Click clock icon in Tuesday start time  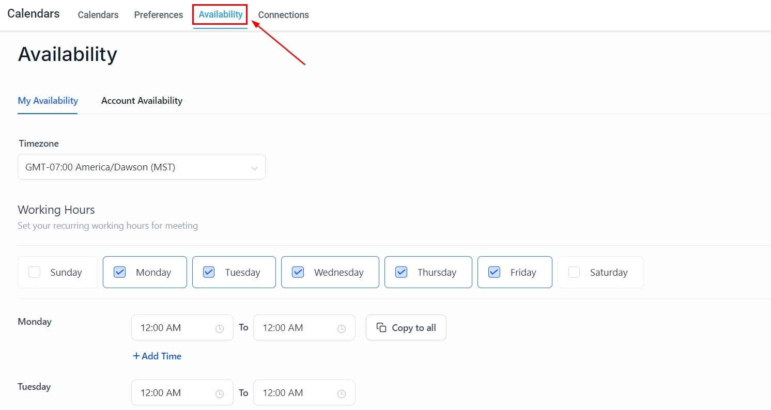tap(220, 393)
